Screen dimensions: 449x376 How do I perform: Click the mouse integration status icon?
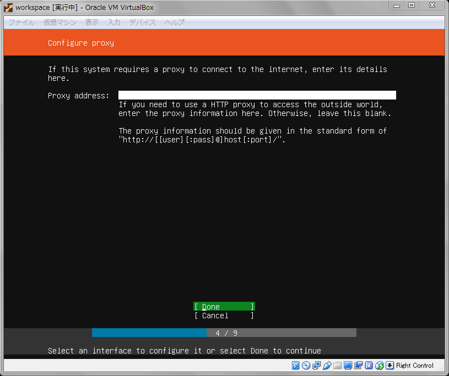tap(379, 366)
